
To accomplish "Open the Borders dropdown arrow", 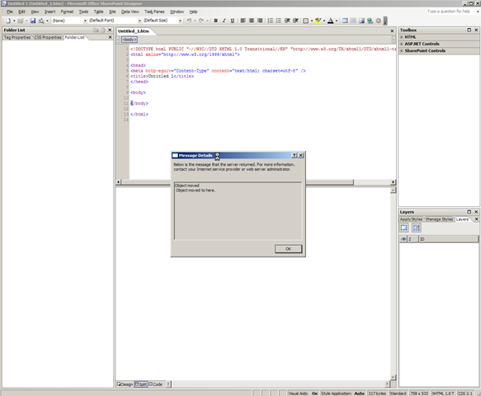I will tap(312, 21).
